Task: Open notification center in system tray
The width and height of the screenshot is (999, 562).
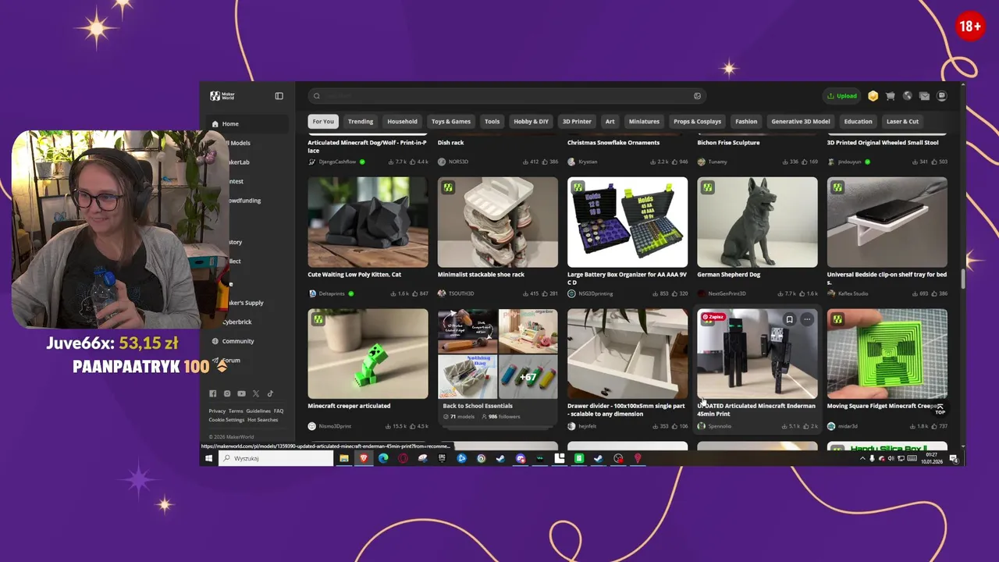Action: [x=954, y=459]
